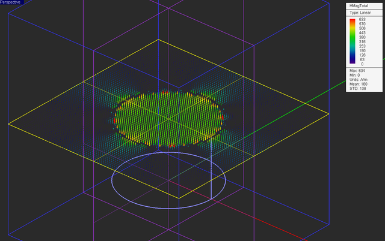Screen dimensions: 385x241
Task: Click the Units: A/m entry
Action: 359,80
